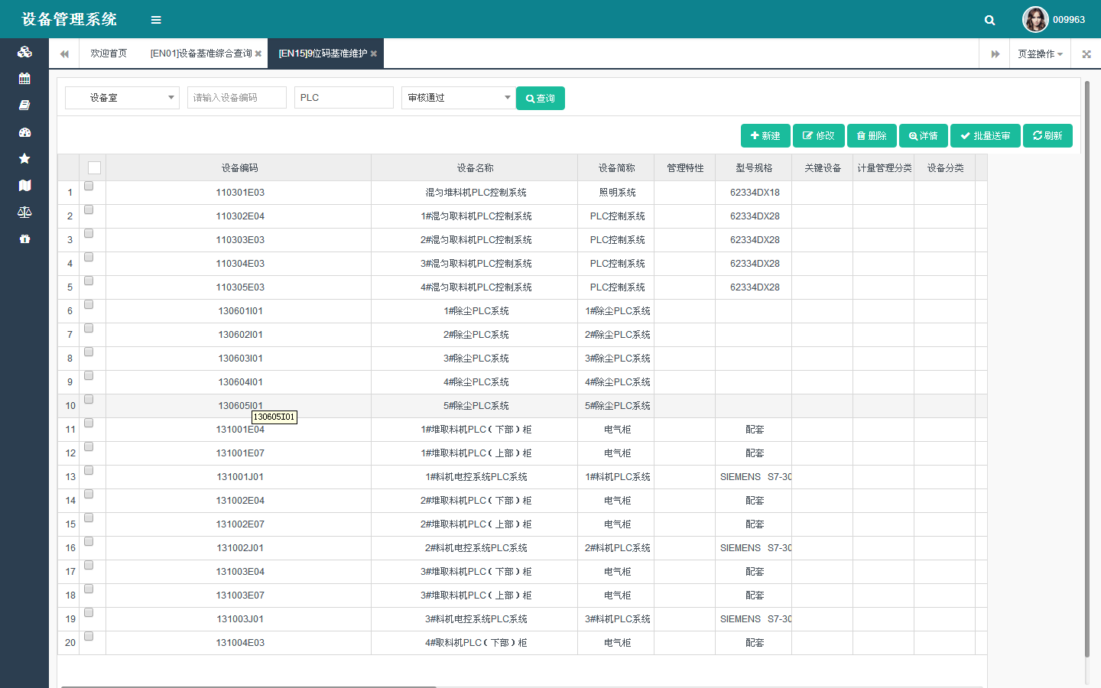This screenshot has width=1101, height=688.
Task: Open the map icon in the sidebar
Action: (x=24, y=185)
